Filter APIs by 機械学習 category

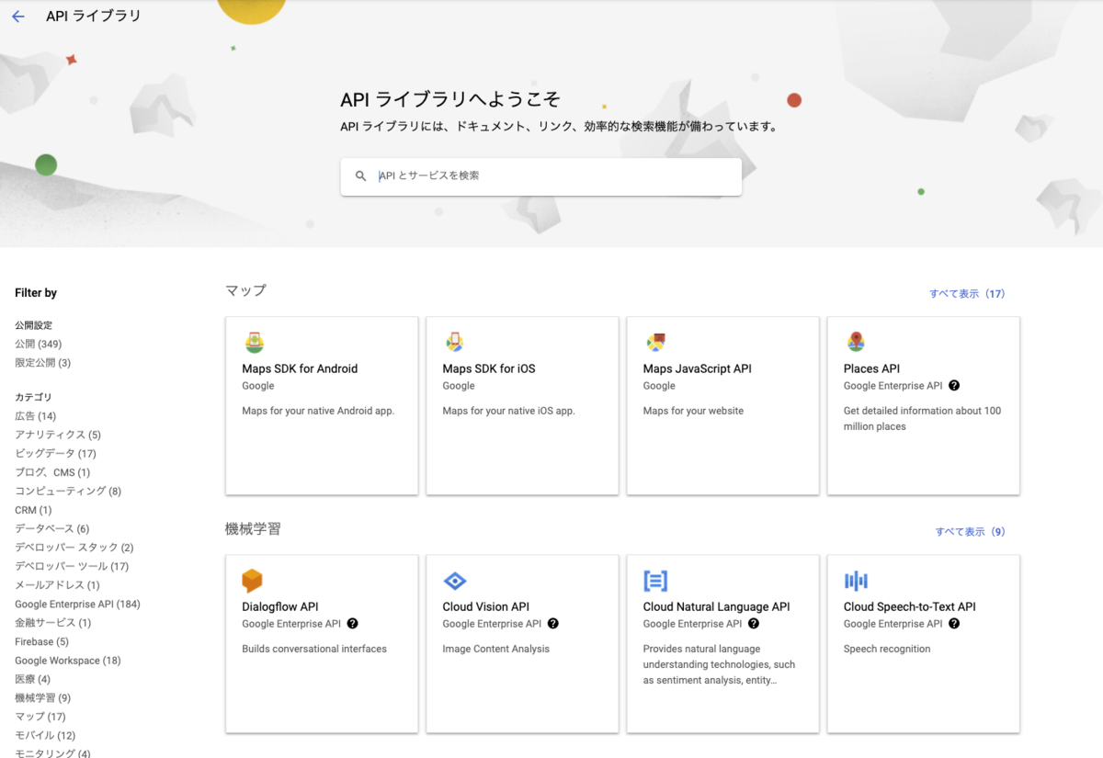point(40,697)
